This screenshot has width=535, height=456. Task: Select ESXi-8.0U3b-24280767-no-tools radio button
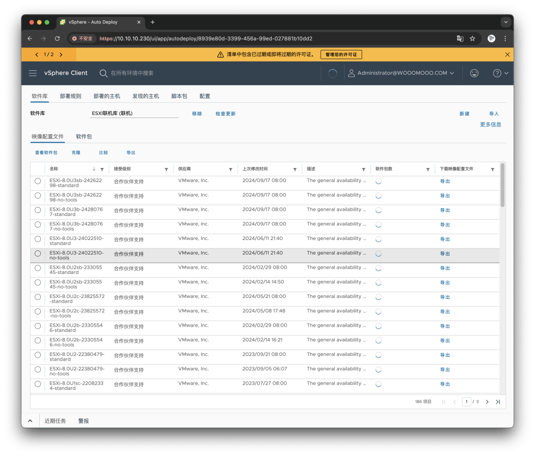click(x=38, y=224)
